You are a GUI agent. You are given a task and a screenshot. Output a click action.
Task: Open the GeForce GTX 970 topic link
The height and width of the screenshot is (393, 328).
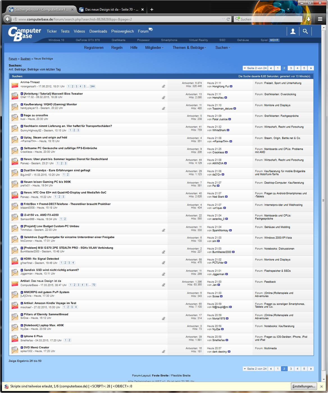[88, 40]
